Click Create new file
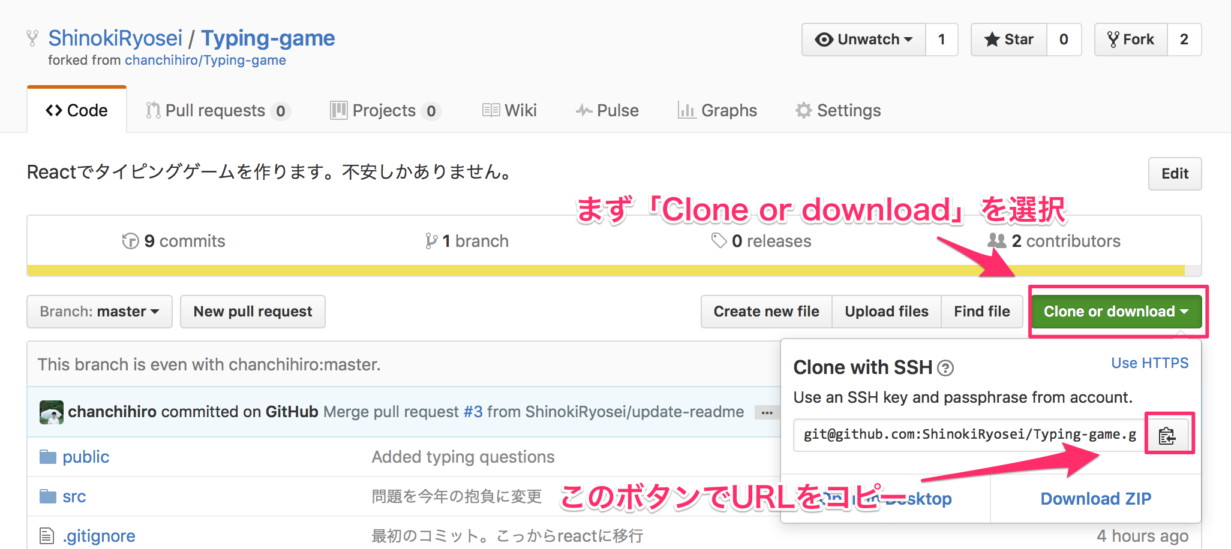The image size is (1231, 549). coord(766,312)
